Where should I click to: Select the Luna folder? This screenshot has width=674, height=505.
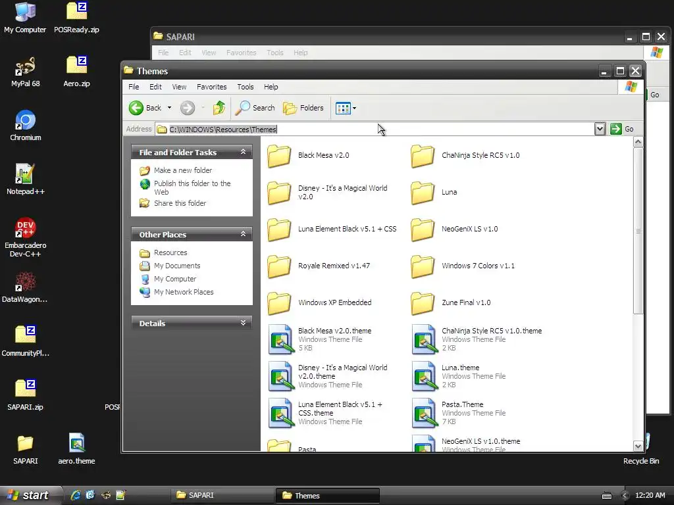pos(434,193)
